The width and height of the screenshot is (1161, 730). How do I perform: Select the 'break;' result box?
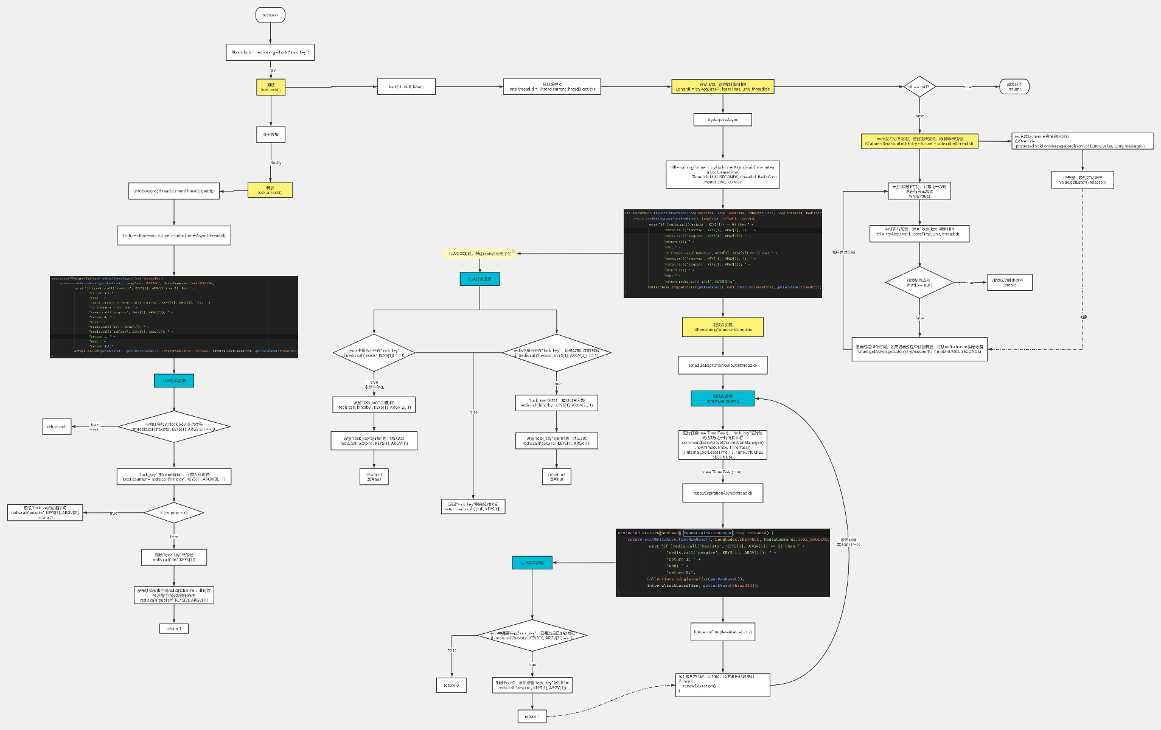pyautogui.click(x=1009, y=282)
